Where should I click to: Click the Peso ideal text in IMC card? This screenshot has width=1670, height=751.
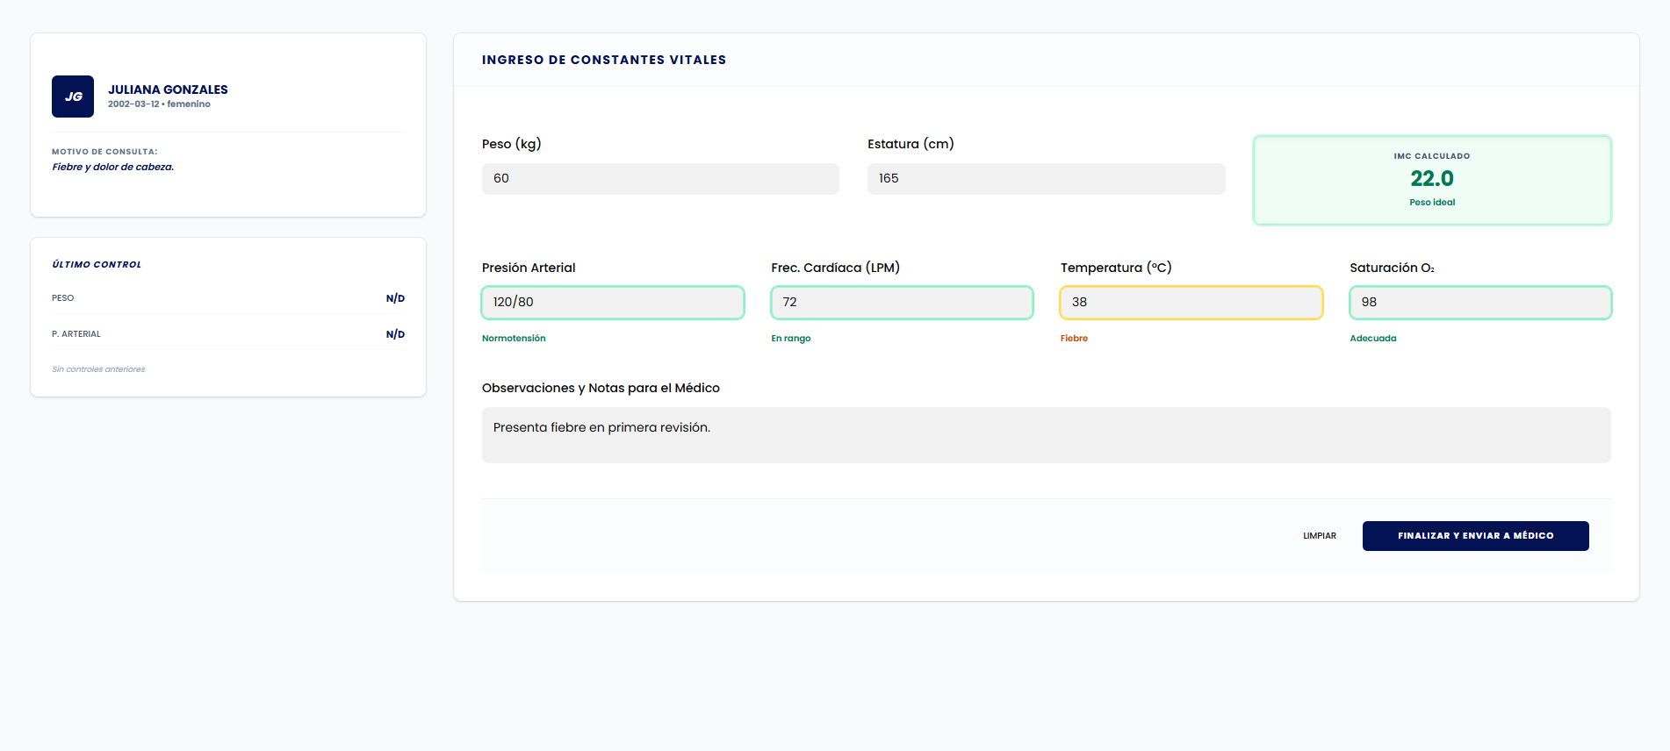point(1432,203)
